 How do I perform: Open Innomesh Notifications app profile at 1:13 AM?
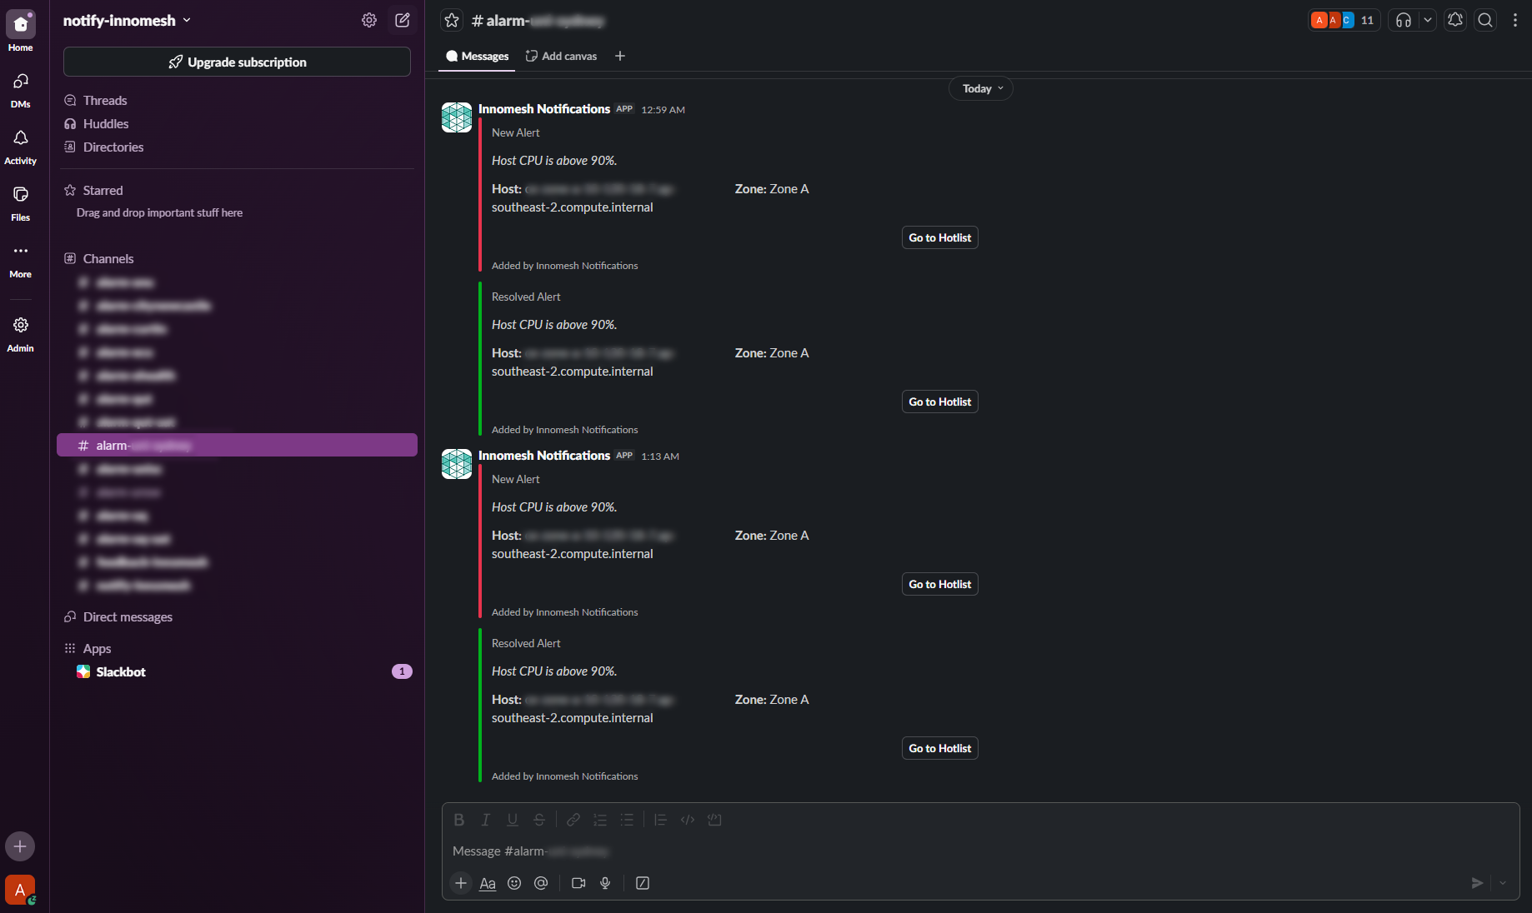543,456
